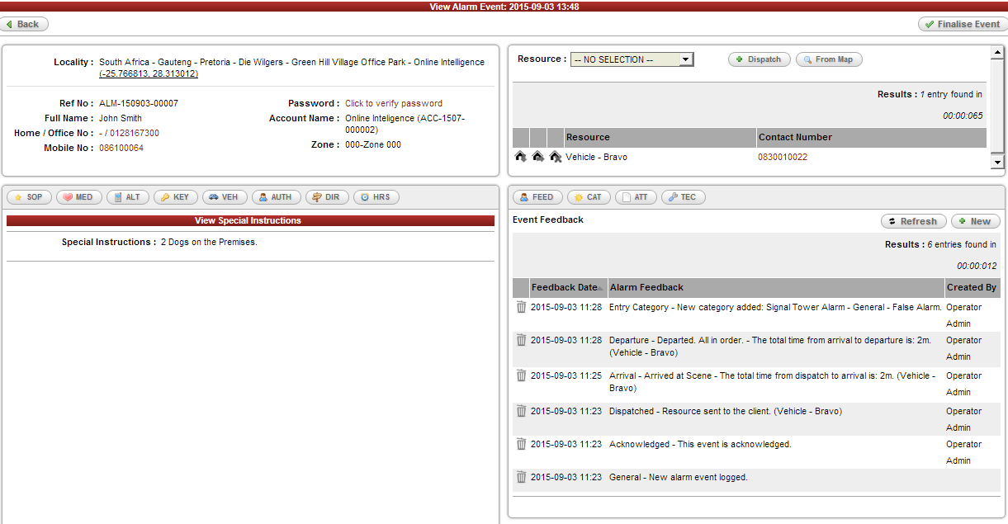Open the SOP instructions tab

coord(29,197)
